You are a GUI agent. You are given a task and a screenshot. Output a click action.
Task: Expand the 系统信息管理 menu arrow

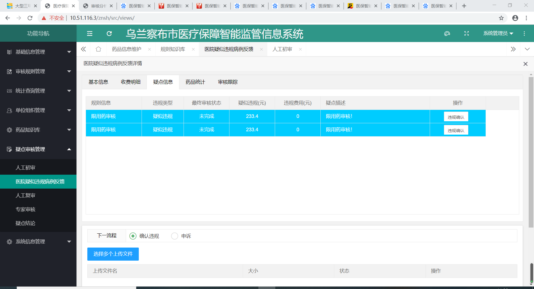point(69,242)
